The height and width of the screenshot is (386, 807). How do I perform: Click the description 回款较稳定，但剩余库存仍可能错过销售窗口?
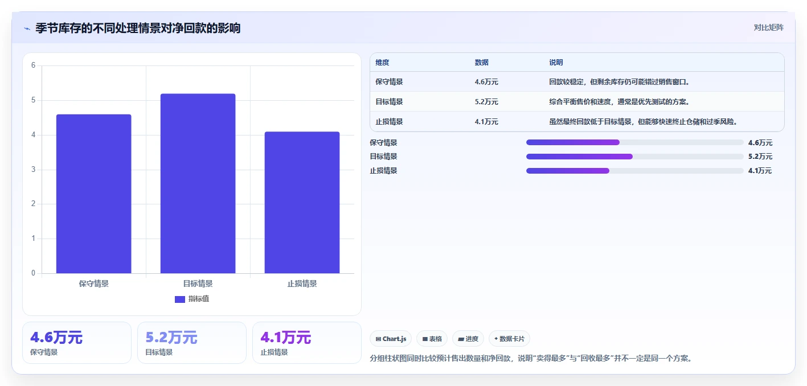[620, 82]
